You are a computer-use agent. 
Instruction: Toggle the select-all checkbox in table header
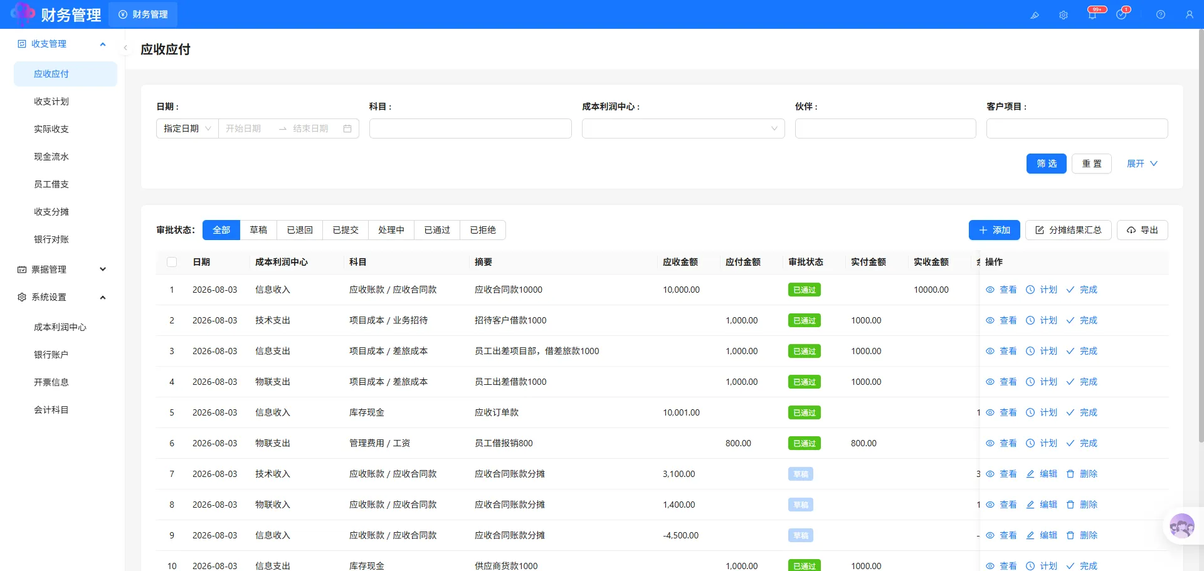click(172, 262)
